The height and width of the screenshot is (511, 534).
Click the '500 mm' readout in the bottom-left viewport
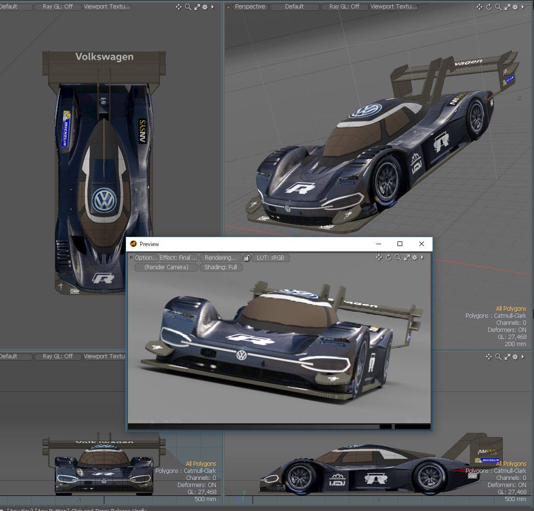click(x=205, y=499)
